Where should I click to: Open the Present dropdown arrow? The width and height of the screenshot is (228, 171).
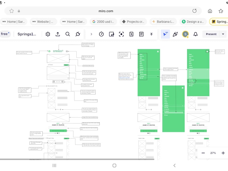(223, 34)
